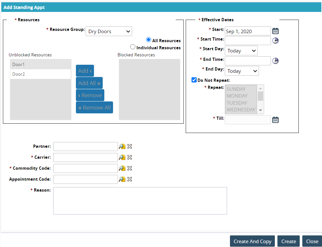Open the Start Time clock picker
The height and width of the screenshot is (247, 322).
point(275,41)
